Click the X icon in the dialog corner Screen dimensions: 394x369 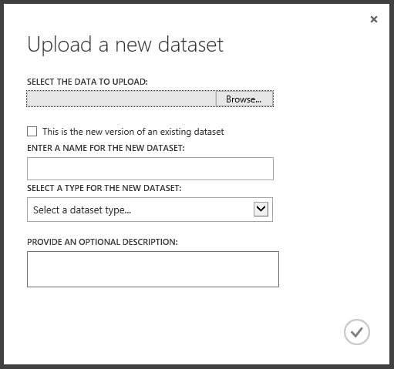[374, 19]
